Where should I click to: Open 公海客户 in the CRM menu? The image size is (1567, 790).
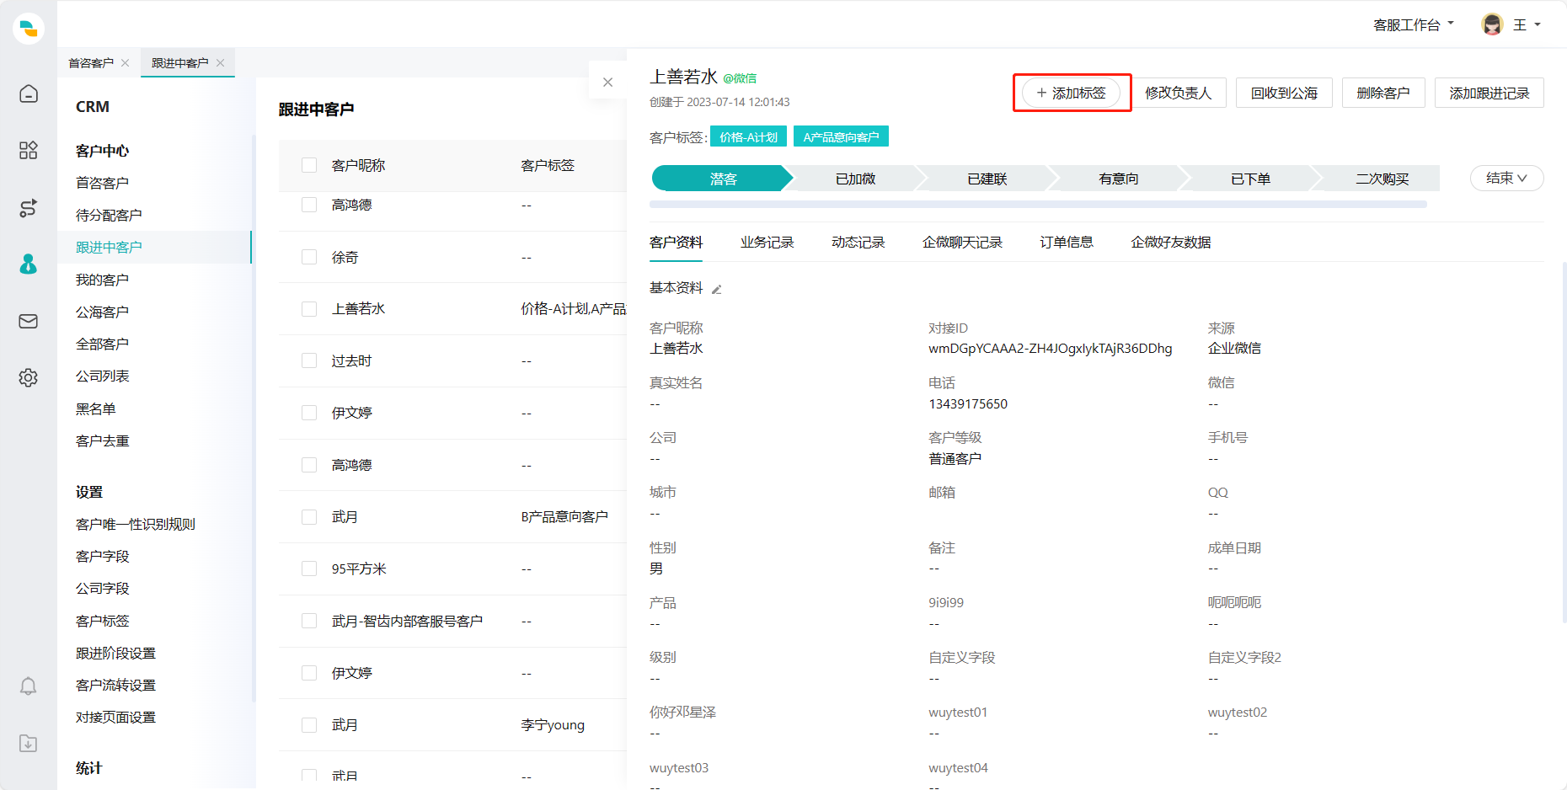(103, 312)
